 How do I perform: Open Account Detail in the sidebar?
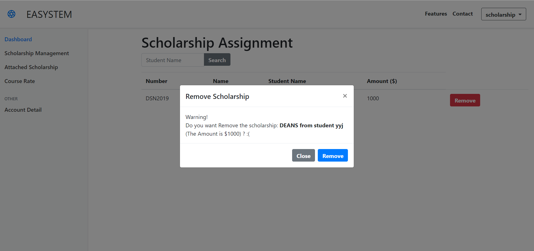23,110
